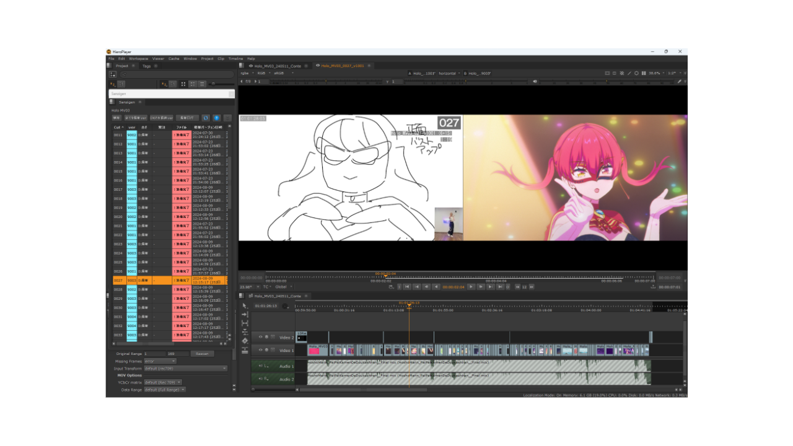Click the pink Holo_MV03 clip on Video 1

pyautogui.click(x=318, y=351)
